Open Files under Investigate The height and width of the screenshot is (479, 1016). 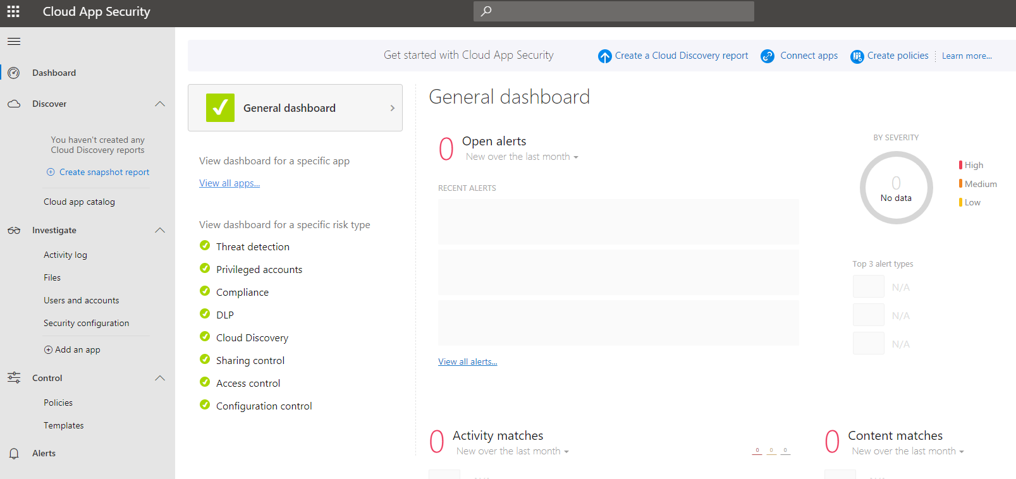click(x=52, y=278)
